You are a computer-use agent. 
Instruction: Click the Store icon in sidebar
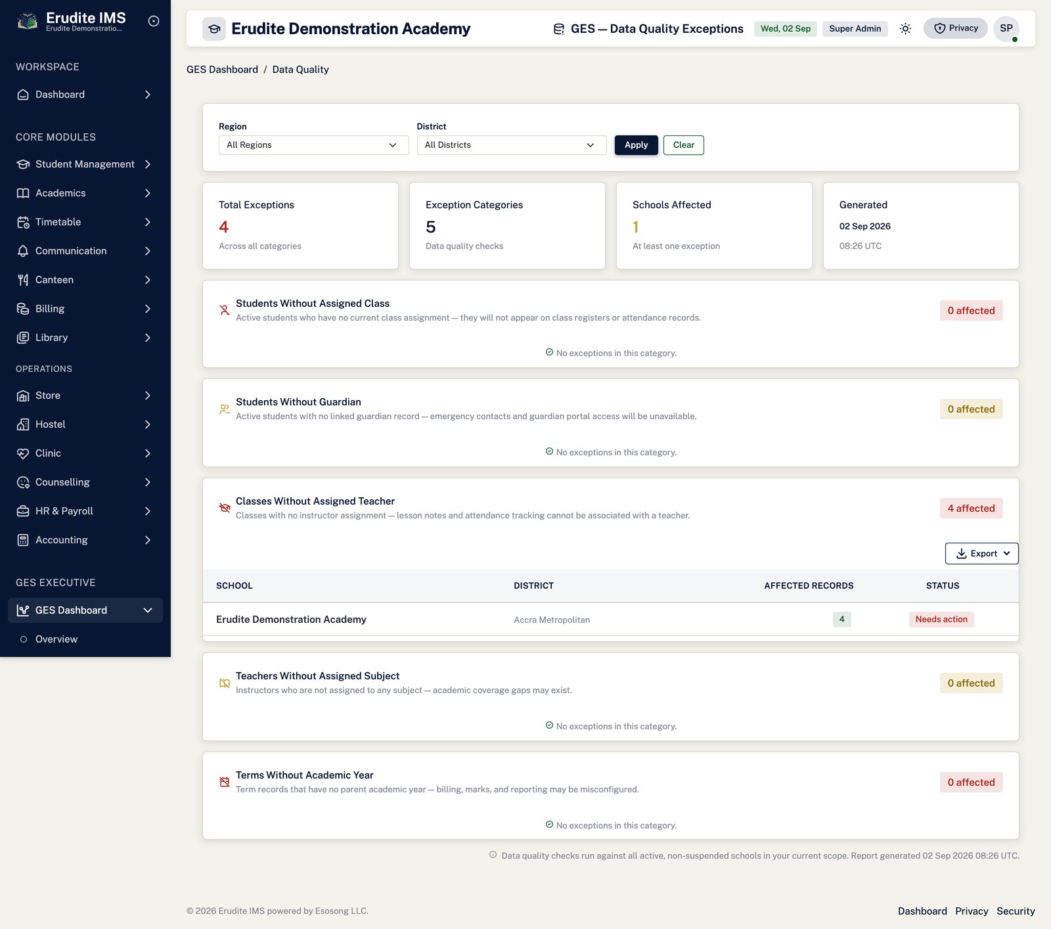[23, 396]
